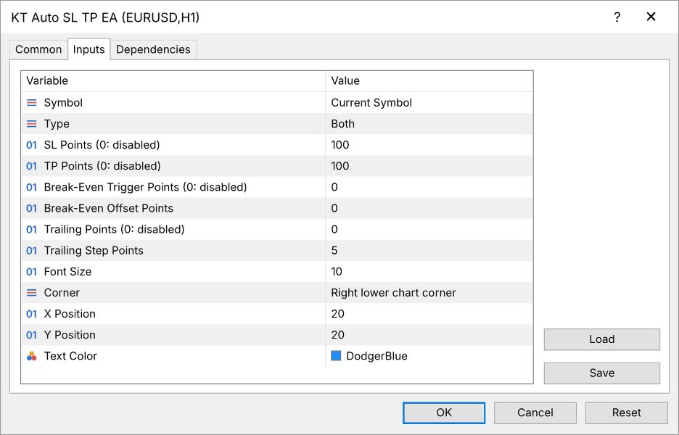The width and height of the screenshot is (679, 435).
Task: Click the enum icon beside Corner
Action: tap(32, 293)
